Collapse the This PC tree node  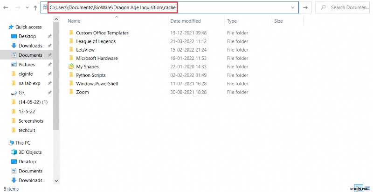pos(4,143)
